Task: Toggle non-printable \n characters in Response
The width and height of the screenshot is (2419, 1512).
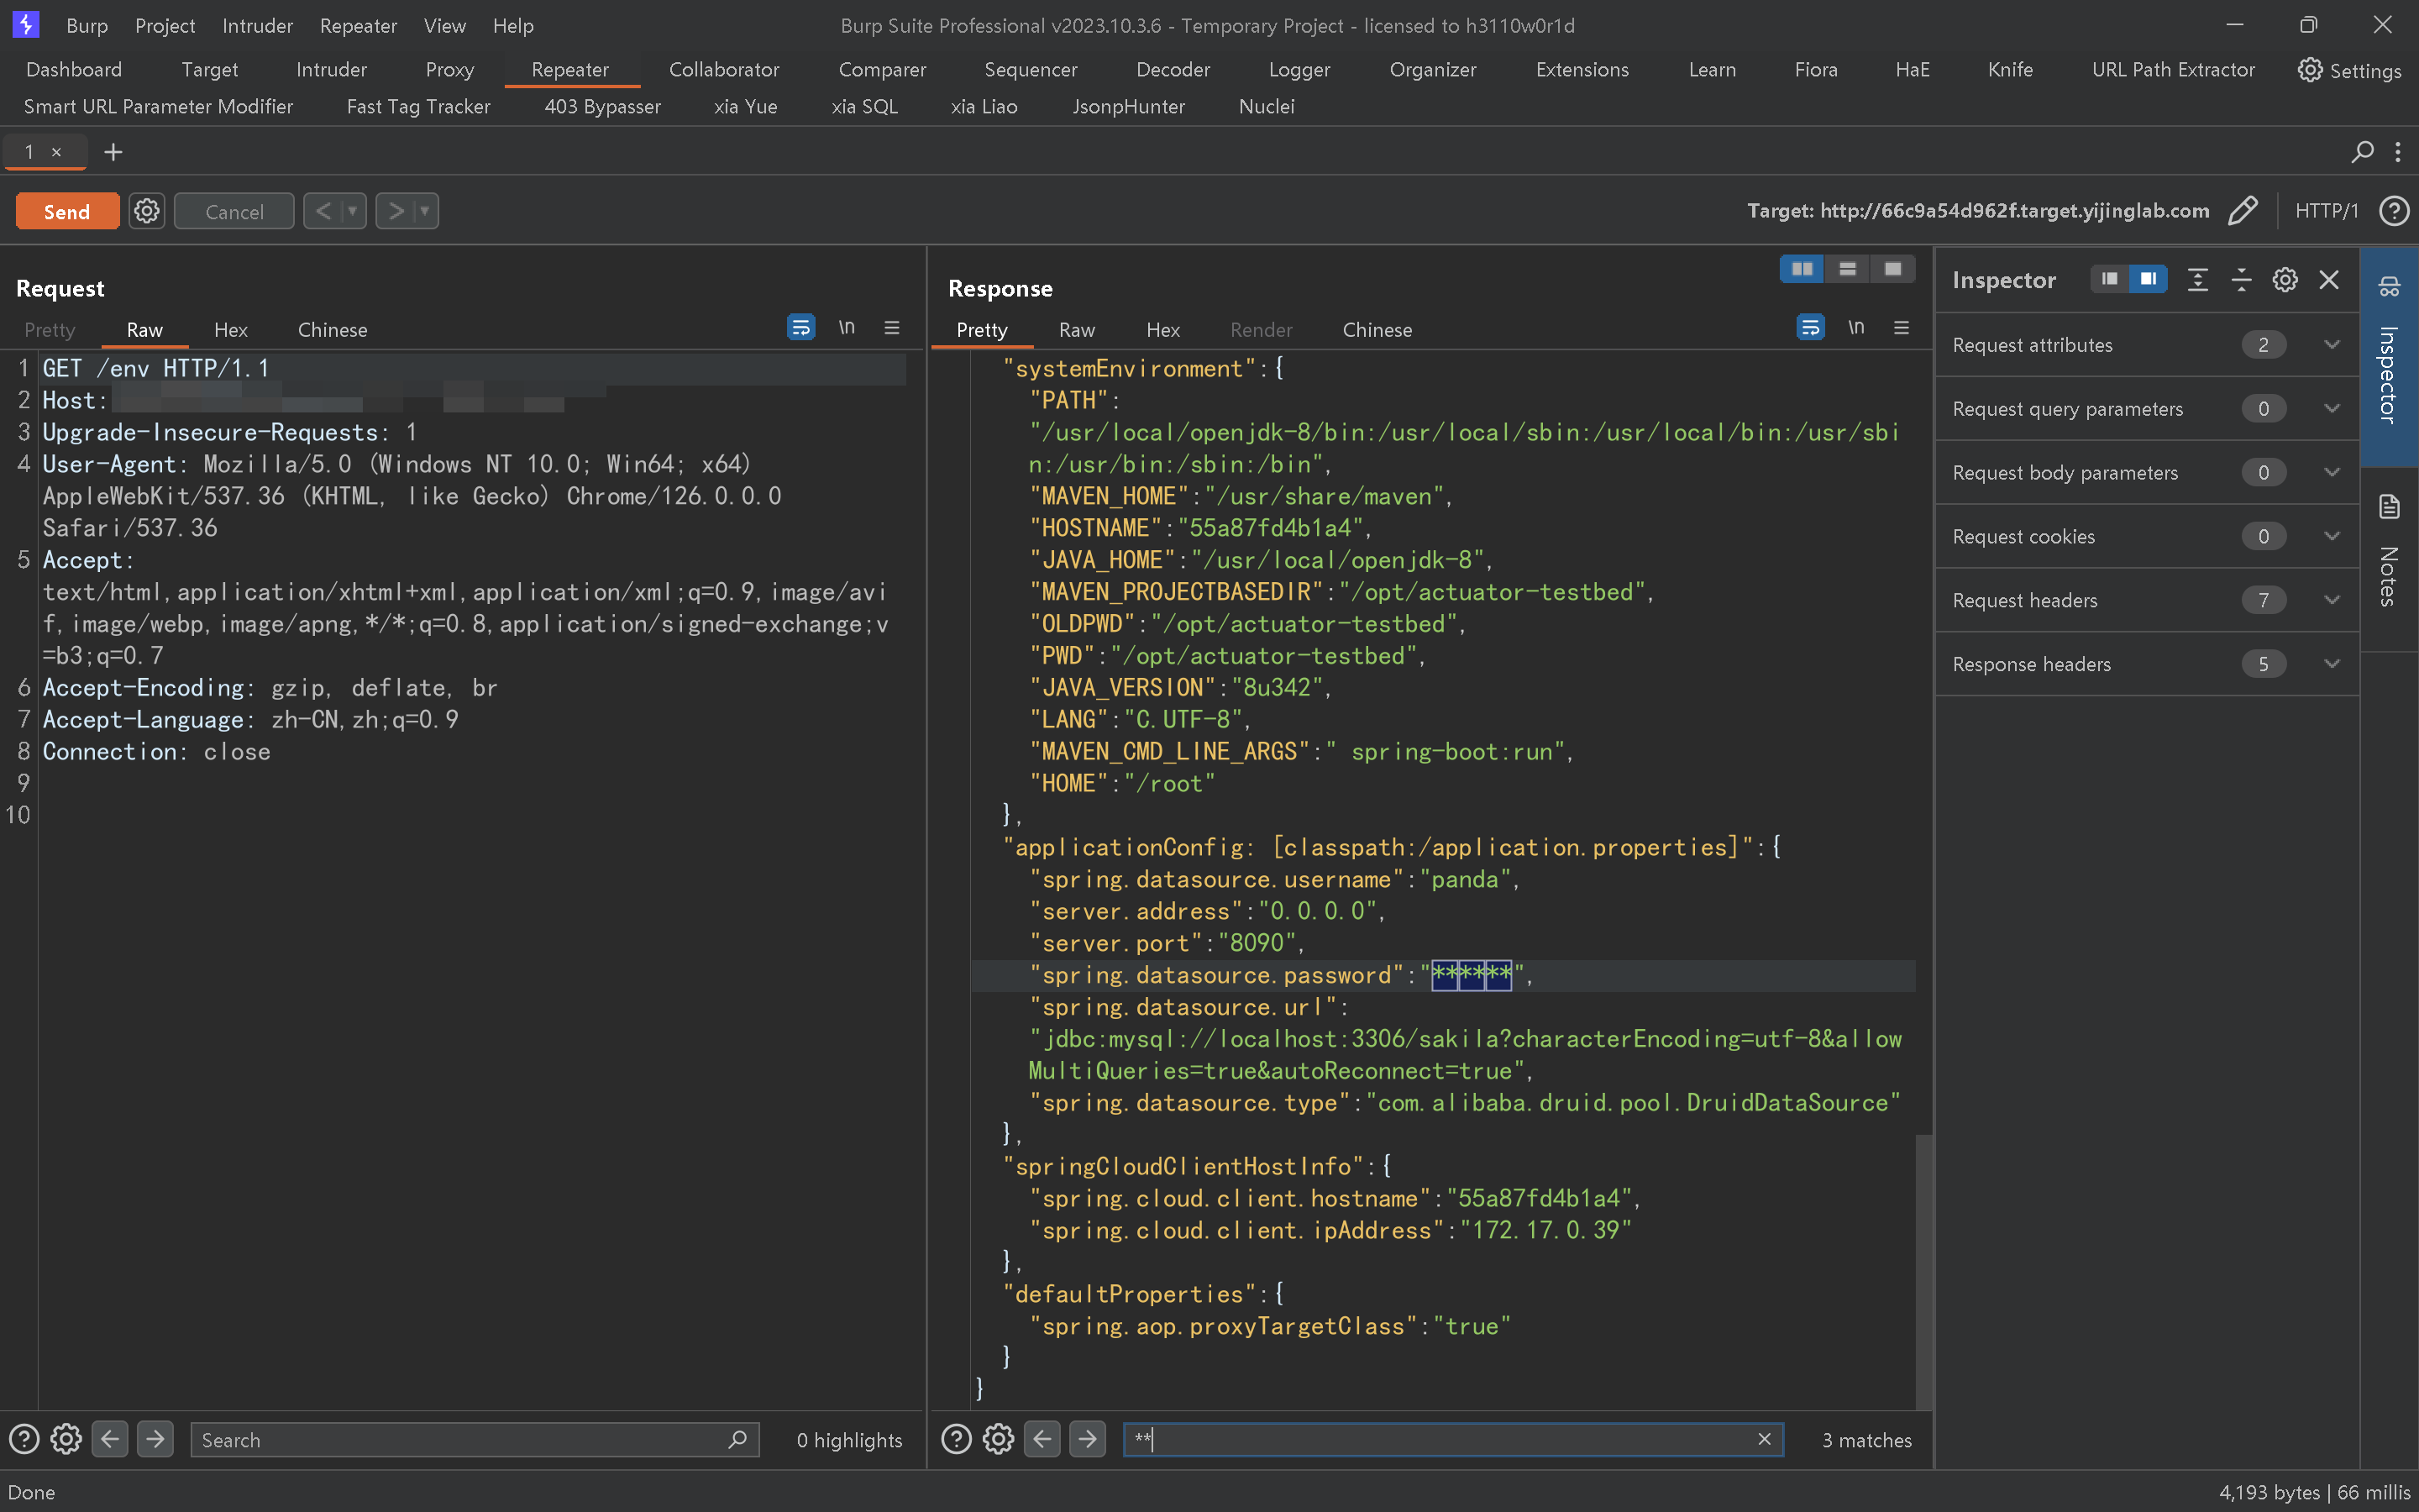Action: tap(1856, 328)
